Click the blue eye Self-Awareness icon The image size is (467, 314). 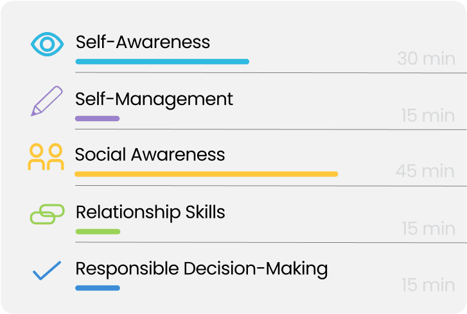coord(47,45)
